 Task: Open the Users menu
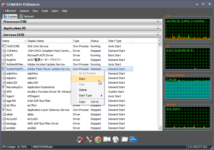click(x=55, y=11)
